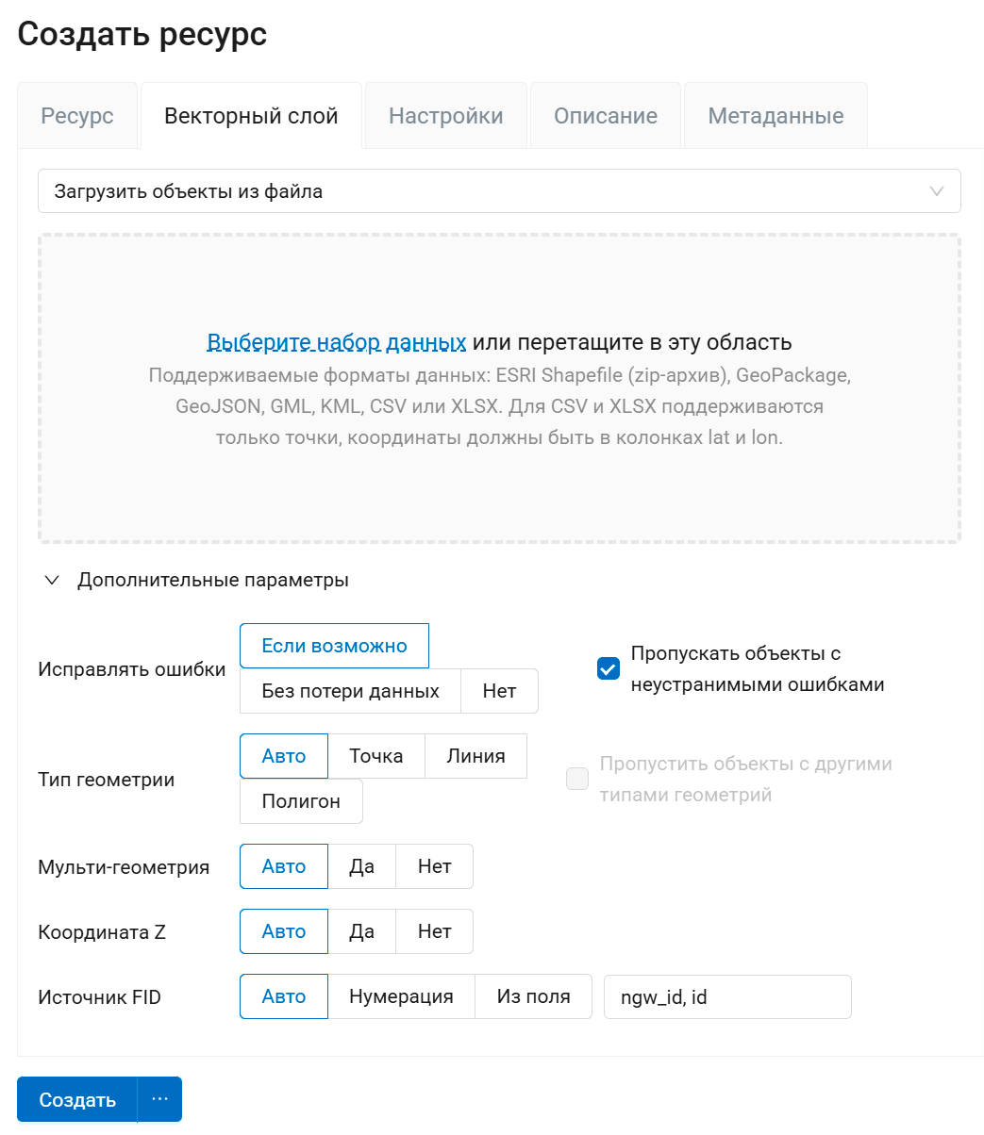Toggle Пропускать объекты с неустранимыми ошибками checkbox

coord(609,668)
